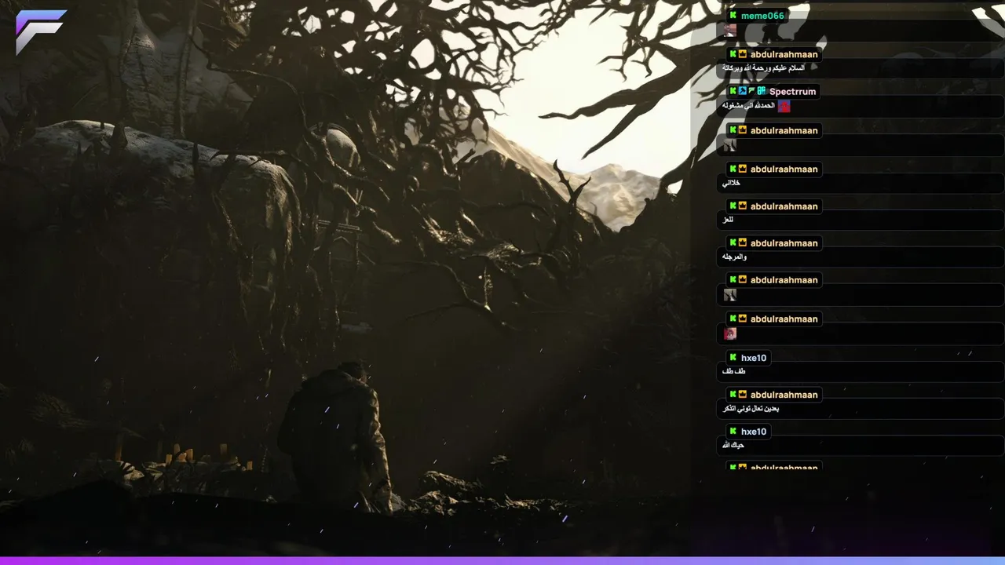This screenshot has height=565, width=1005.
Task: Click the hxe10 name above the 'حياك الله' message
Action: (754, 432)
